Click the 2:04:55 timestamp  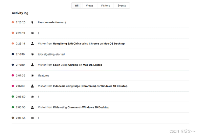21,118
